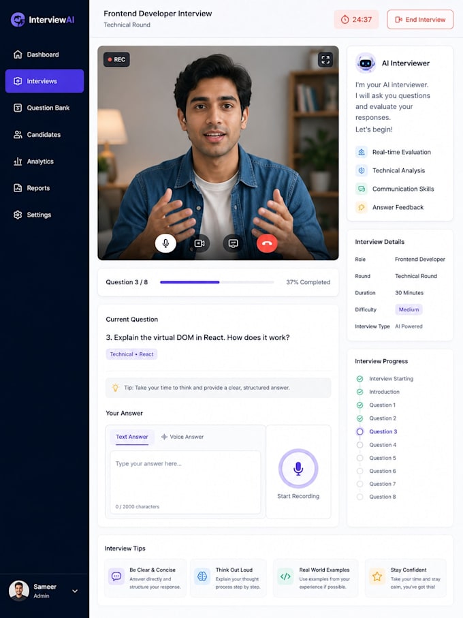
Task: Start Recording with the microphone button
Action: [x=298, y=468]
